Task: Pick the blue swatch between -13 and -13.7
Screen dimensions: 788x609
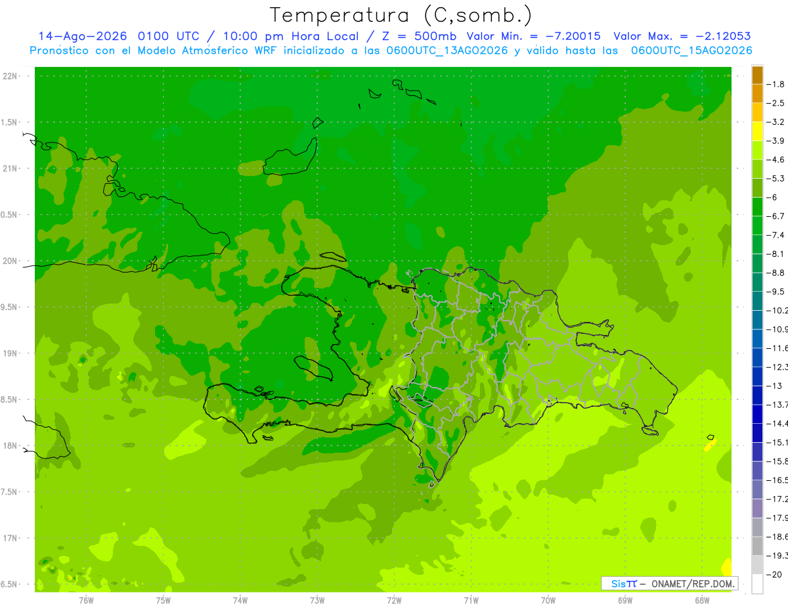Action: tap(757, 395)
